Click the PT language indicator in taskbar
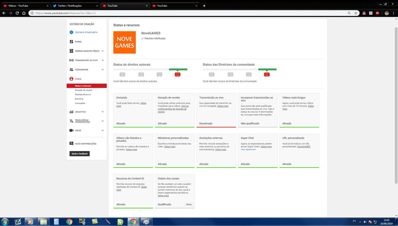Viewport: 398px width, 226px height. pyautogui.click(x=355, y=221)
